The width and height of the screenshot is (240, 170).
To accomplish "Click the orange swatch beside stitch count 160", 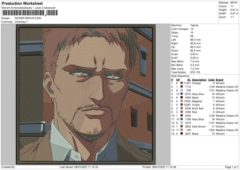I will coord(182,130).
